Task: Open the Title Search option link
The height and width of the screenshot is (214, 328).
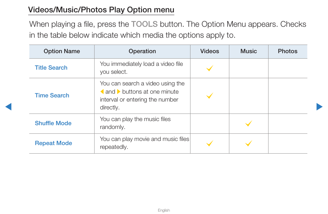Action: (x=51, y=68)
